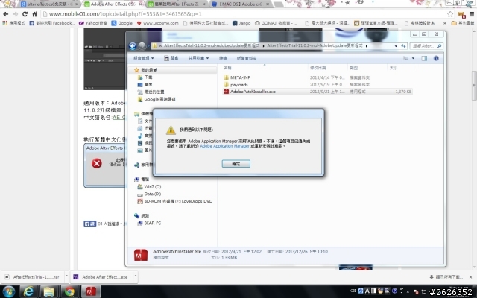Open File Explorer from the taskbar
Viewport: 477px width, 298px height.
point(48,291)
